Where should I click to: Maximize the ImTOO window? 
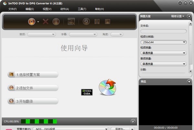(186, 3)
